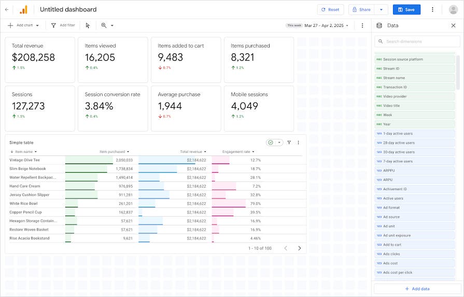The width and height of the screenshot is (464, 297).
Task: Expand the table status dropdown arrow
Action: pyautogui.click(x=279, y=143)
